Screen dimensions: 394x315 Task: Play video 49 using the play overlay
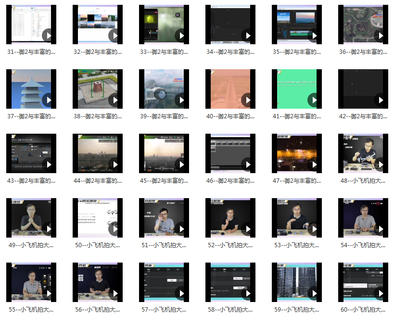pyautogui.click(x=48, y=229)
